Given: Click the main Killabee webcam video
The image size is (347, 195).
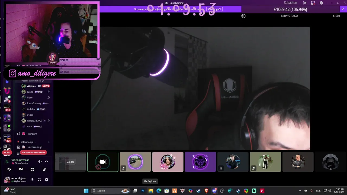Looking at the screenshot, I should pos(200,88).
